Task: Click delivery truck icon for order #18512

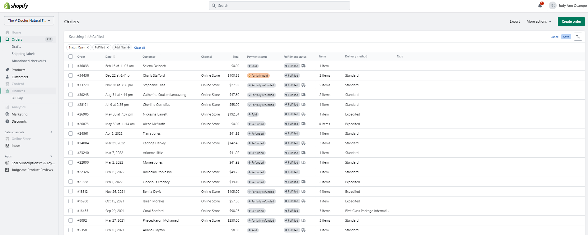Action: click(304, 192)
